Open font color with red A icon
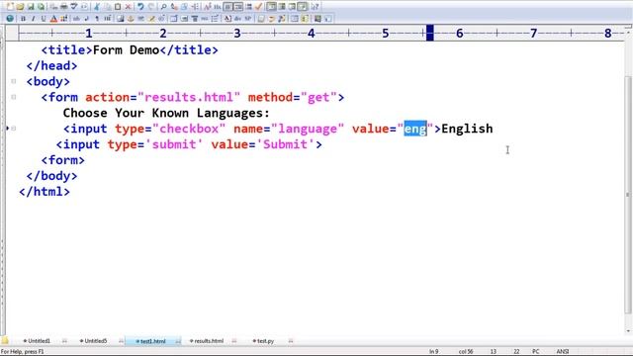 (x=53, y=19)
